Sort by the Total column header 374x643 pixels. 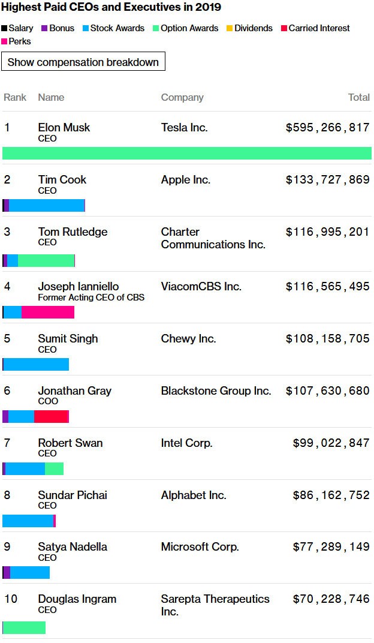click(x=359, y=97)
